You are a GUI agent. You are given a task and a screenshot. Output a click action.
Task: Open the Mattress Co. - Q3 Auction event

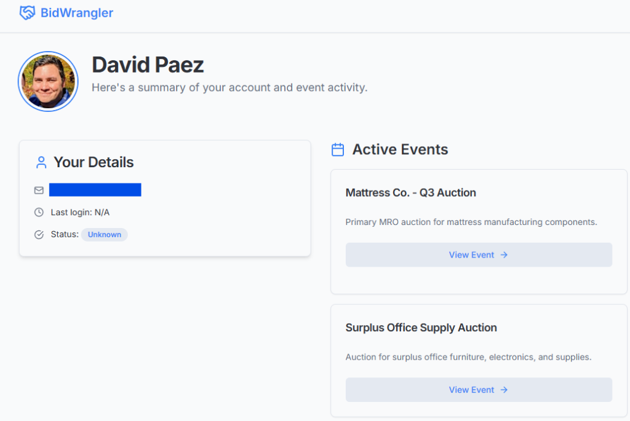(479, 254)
